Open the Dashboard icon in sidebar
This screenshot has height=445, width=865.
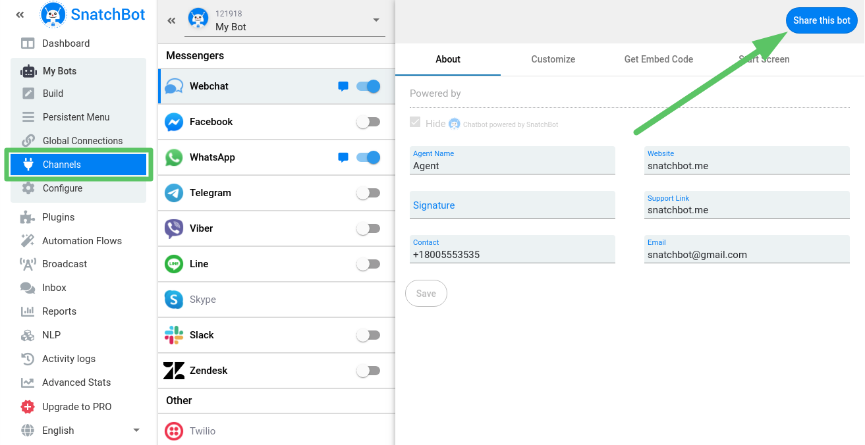click(x=28, y=43)
